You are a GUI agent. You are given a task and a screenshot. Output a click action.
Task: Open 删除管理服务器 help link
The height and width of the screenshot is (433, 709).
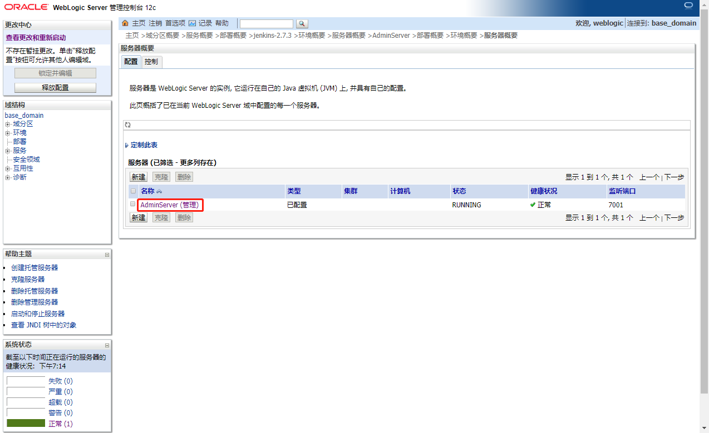[x=35, y=302]
